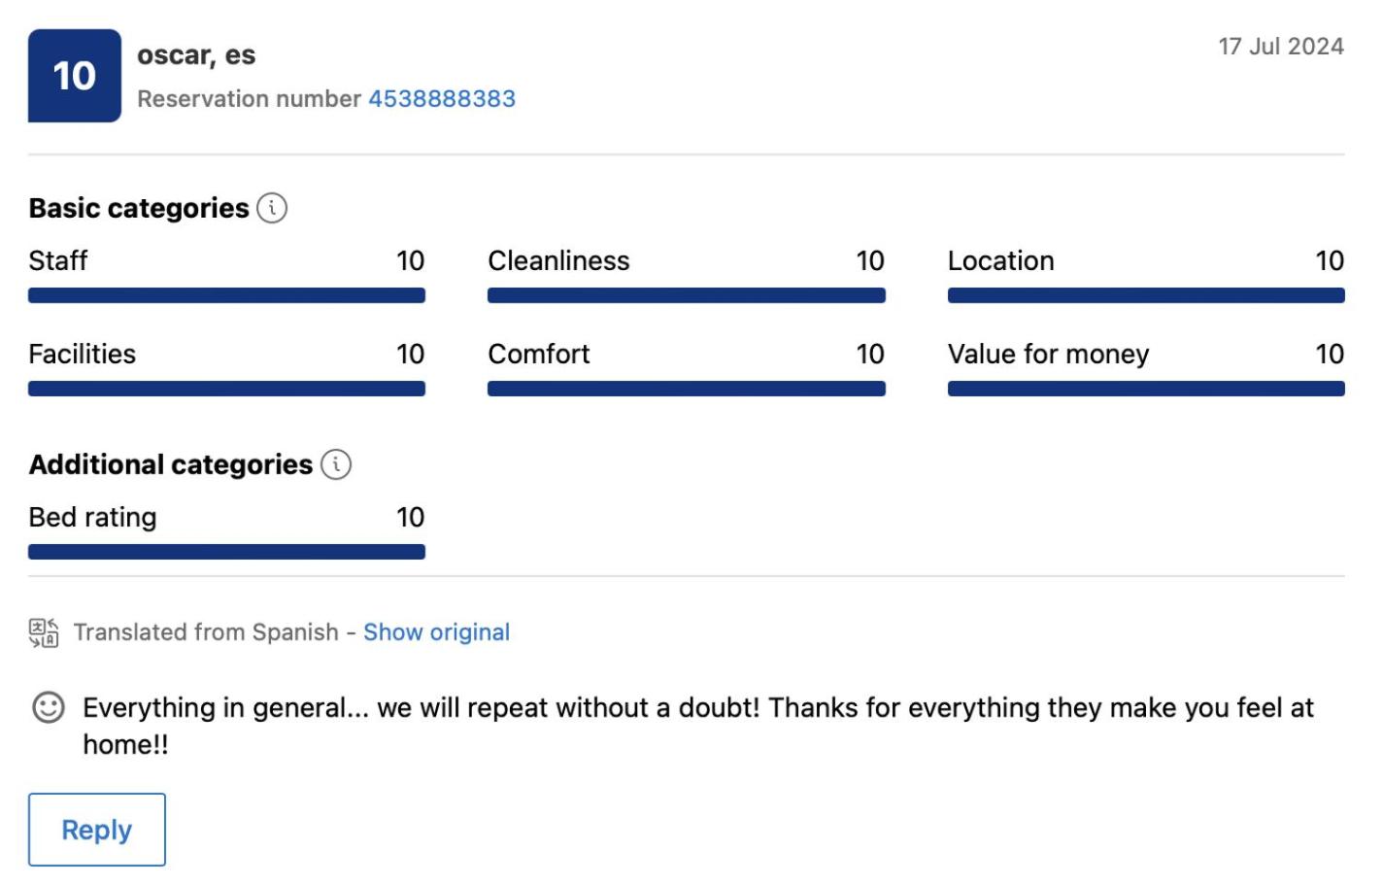
Task: Click the smiley face positive review icon
Action: pos(49,707)
